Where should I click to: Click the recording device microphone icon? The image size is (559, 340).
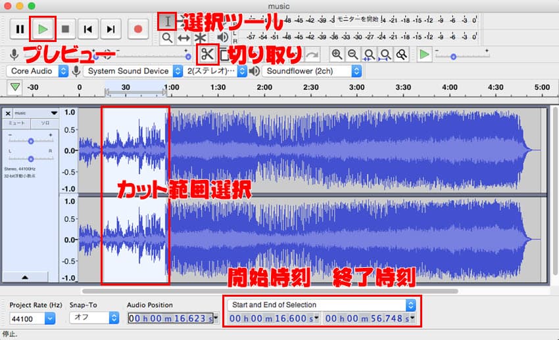coord(76,71)
